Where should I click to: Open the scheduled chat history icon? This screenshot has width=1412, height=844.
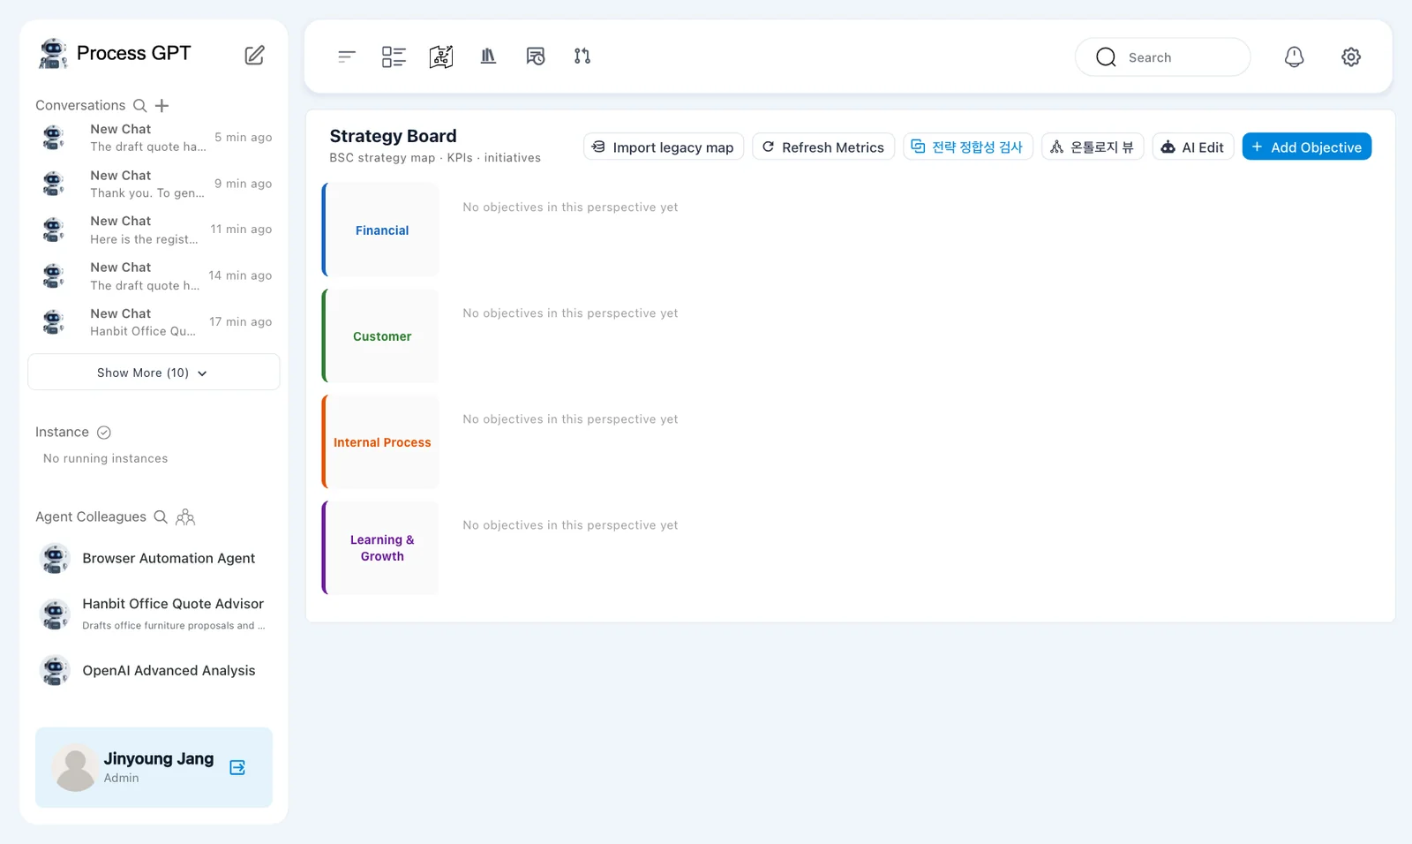point(536,57)
